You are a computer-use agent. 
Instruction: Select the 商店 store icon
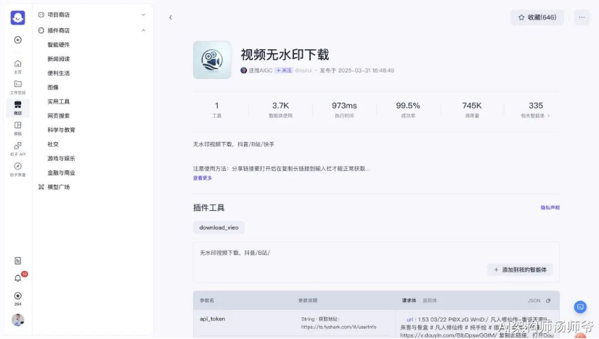(x=17, y=107)
